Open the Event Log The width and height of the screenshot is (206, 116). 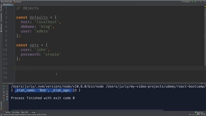199,112
